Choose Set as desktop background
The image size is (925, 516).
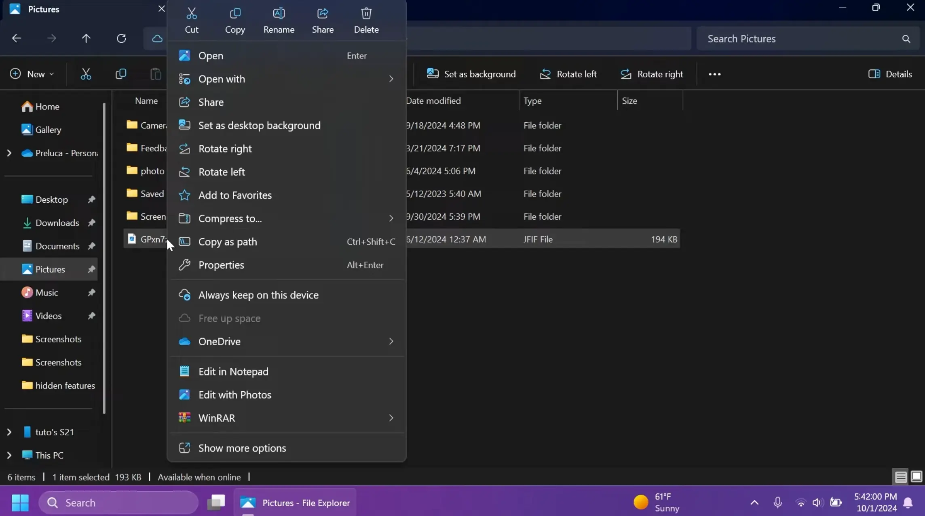click(x=286, y=125)
